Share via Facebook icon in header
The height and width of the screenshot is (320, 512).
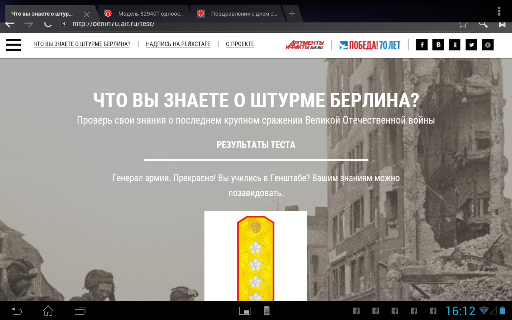(x=422, y=44)
